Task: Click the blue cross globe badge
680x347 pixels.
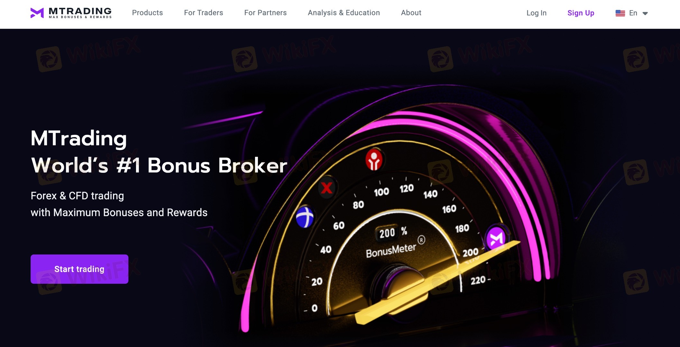Action: pos(304,217)
